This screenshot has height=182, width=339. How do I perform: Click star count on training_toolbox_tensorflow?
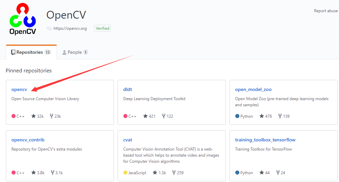[x=267, y=173]
